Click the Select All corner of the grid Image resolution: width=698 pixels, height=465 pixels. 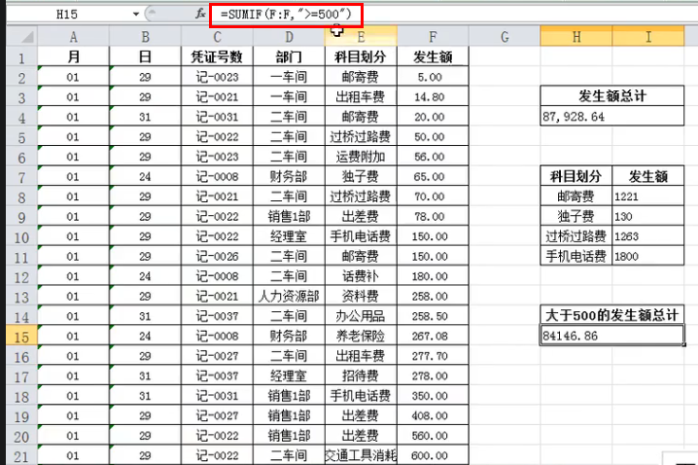pyautogui.click(x=18, y=36)
